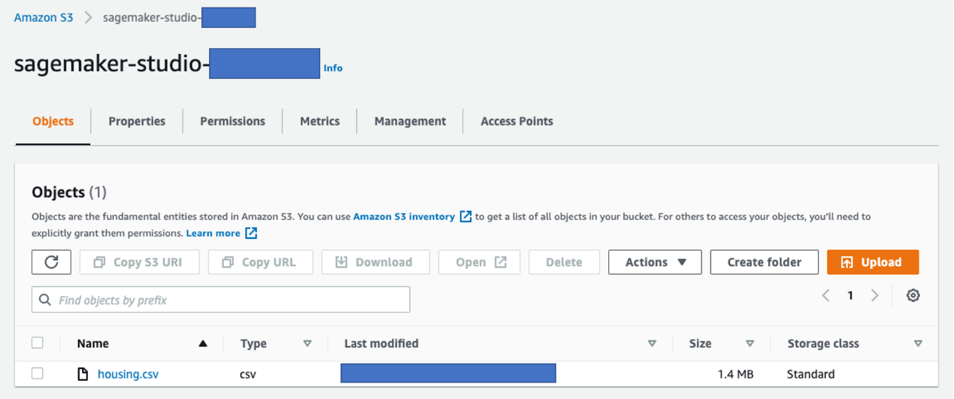
Task: Click the external link icon beside Learn more
Action: (251, 233)
